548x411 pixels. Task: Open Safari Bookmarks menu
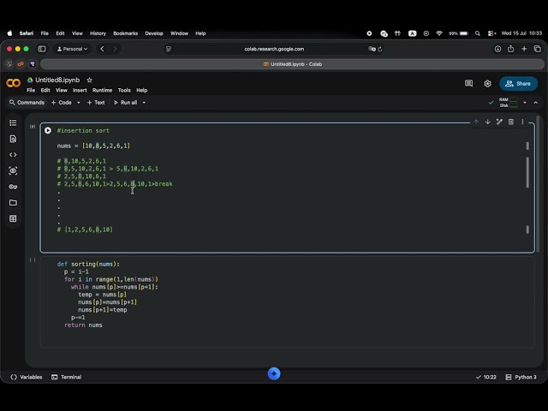[x=126, y=33]
